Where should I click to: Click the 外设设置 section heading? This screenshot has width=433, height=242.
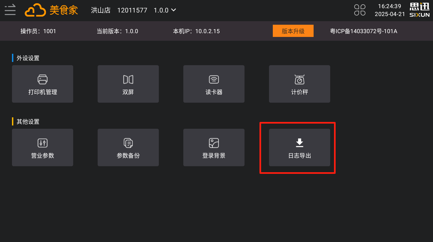click(28, 58)
